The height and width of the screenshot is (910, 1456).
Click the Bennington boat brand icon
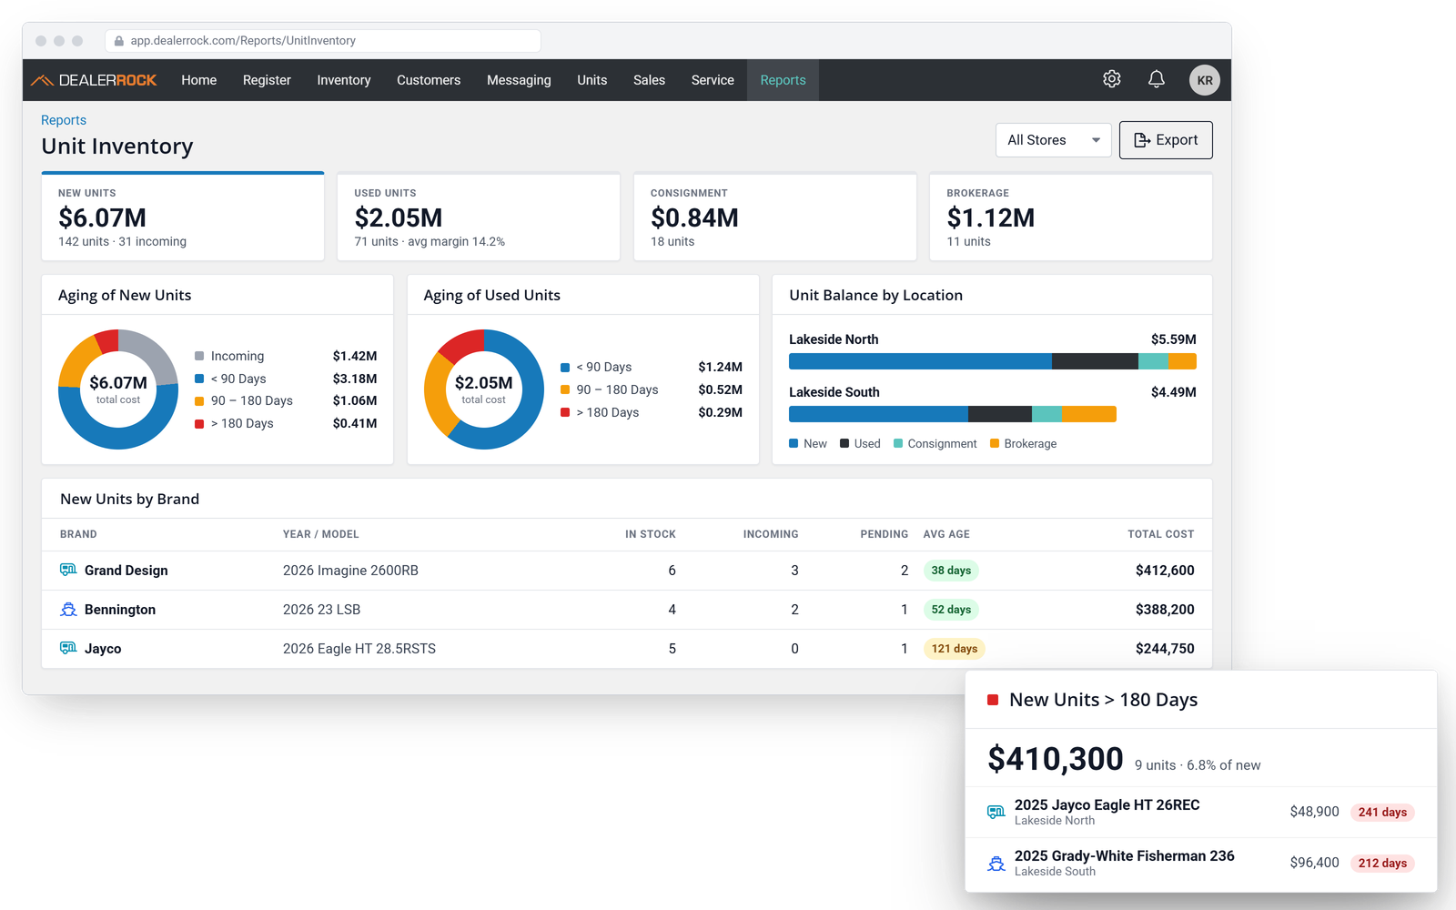[68, 609]
